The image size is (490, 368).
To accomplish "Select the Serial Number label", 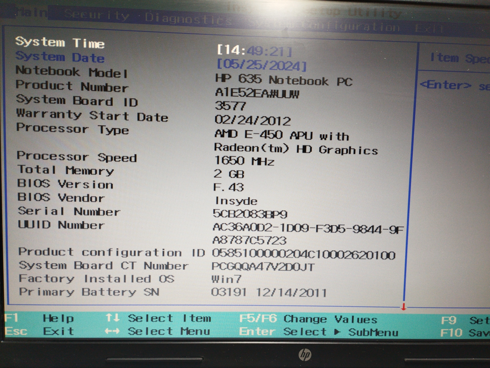I will pyautogui.click(x=69, y=211).
